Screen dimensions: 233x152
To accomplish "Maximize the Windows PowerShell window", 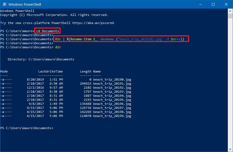I will pos(213,4).
